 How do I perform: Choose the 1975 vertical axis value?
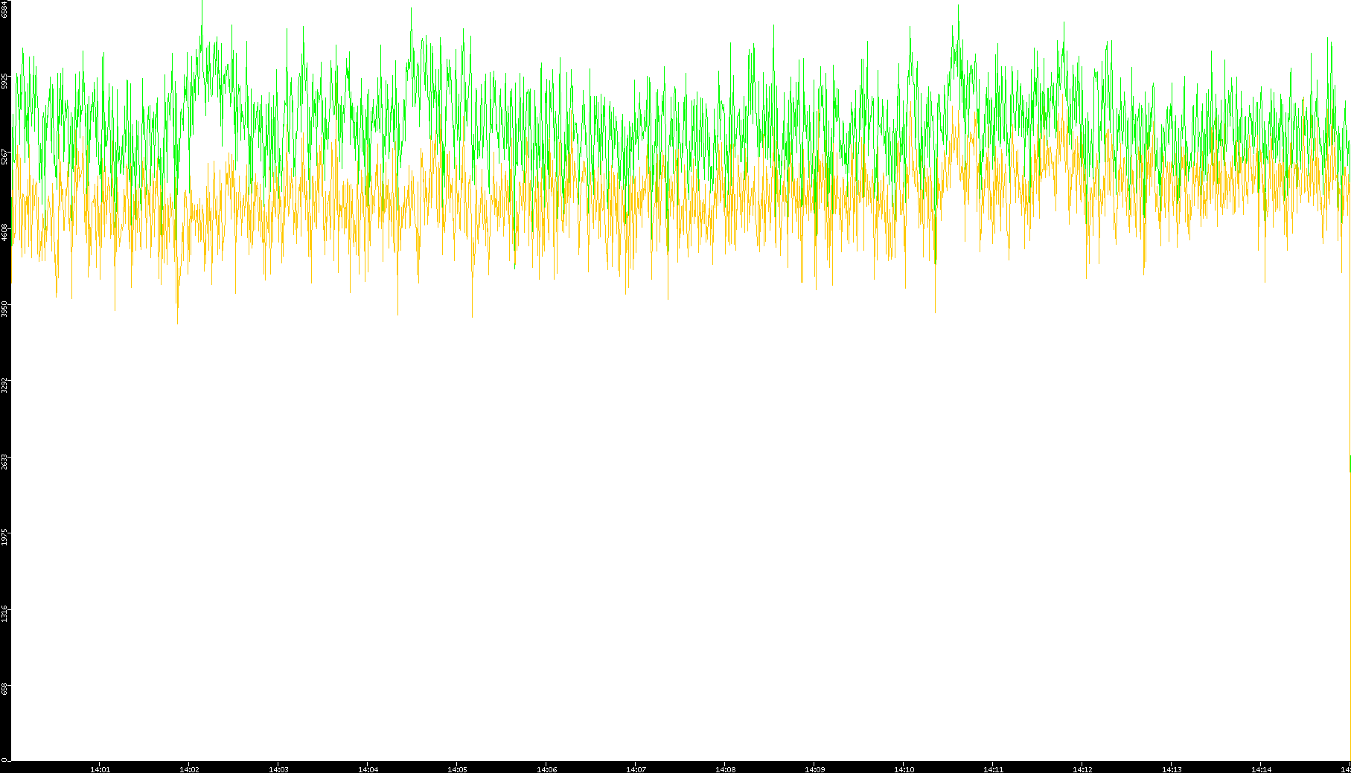(4, 537)
